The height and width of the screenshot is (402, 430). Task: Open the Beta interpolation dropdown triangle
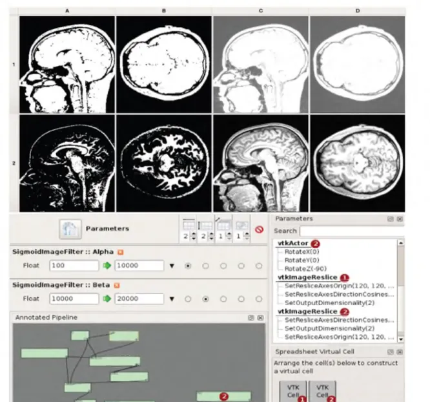(x=172, y=299)
